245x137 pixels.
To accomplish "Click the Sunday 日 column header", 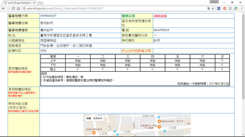I will [222, 57].
